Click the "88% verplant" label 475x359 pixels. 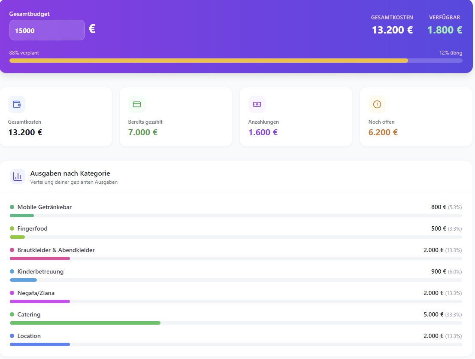[24, 53]
